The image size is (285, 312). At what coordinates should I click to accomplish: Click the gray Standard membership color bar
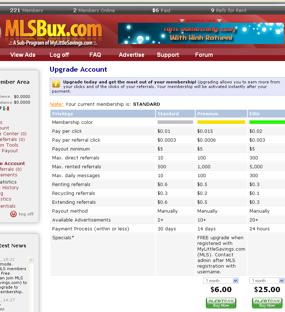[175, 122]
